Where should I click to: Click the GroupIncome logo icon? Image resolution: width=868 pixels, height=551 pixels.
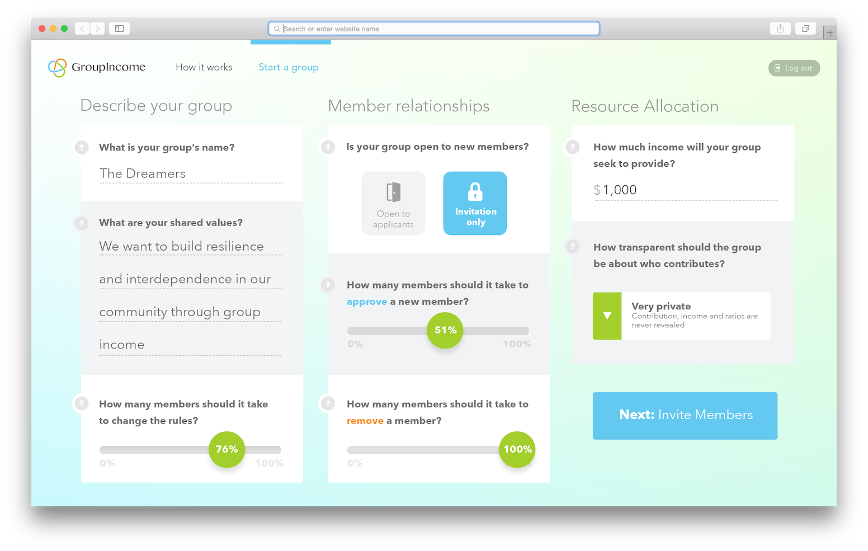(57, 68)
